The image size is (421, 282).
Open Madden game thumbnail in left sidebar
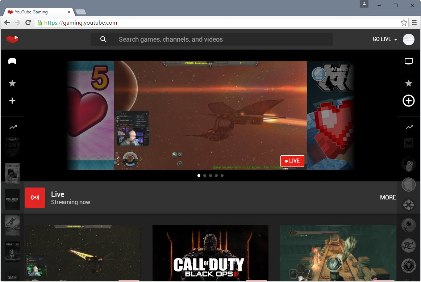[x=12, y=226]
